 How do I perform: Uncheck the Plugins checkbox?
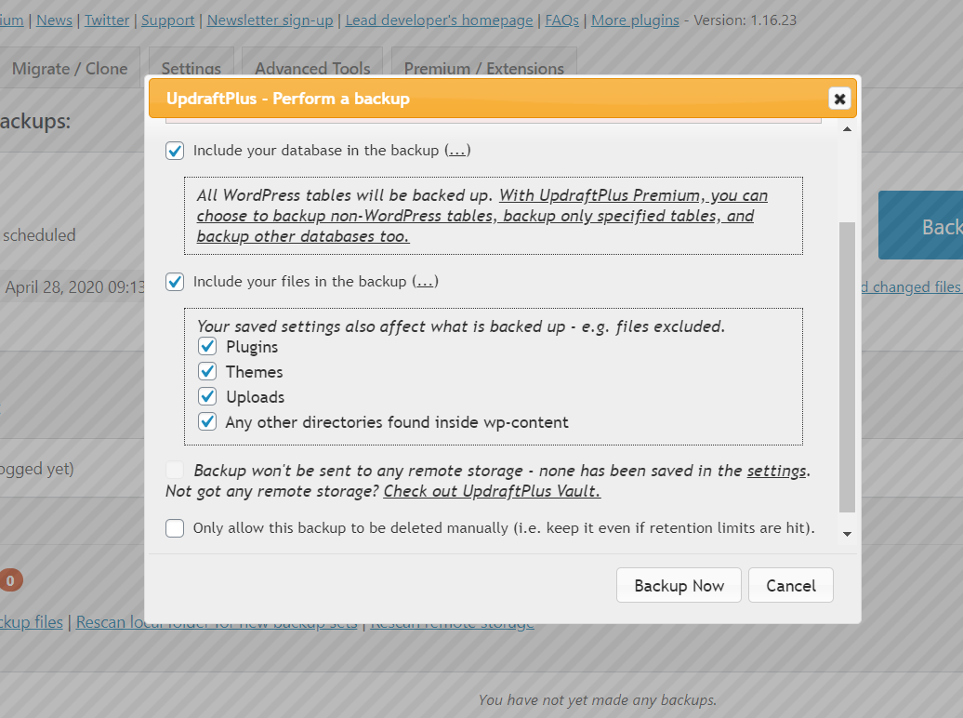tap(207, 347)
